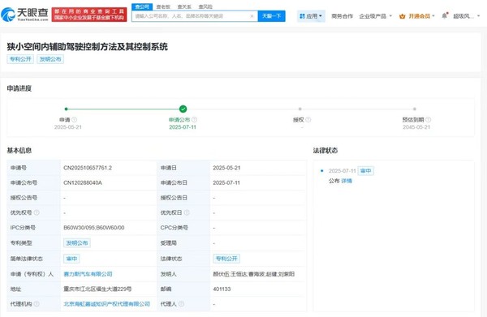Open the 北京海虹嘉诚知识产权代理有限公司 agency link
The height and width of the screenshot is (317, 487).
click(106, 304)
